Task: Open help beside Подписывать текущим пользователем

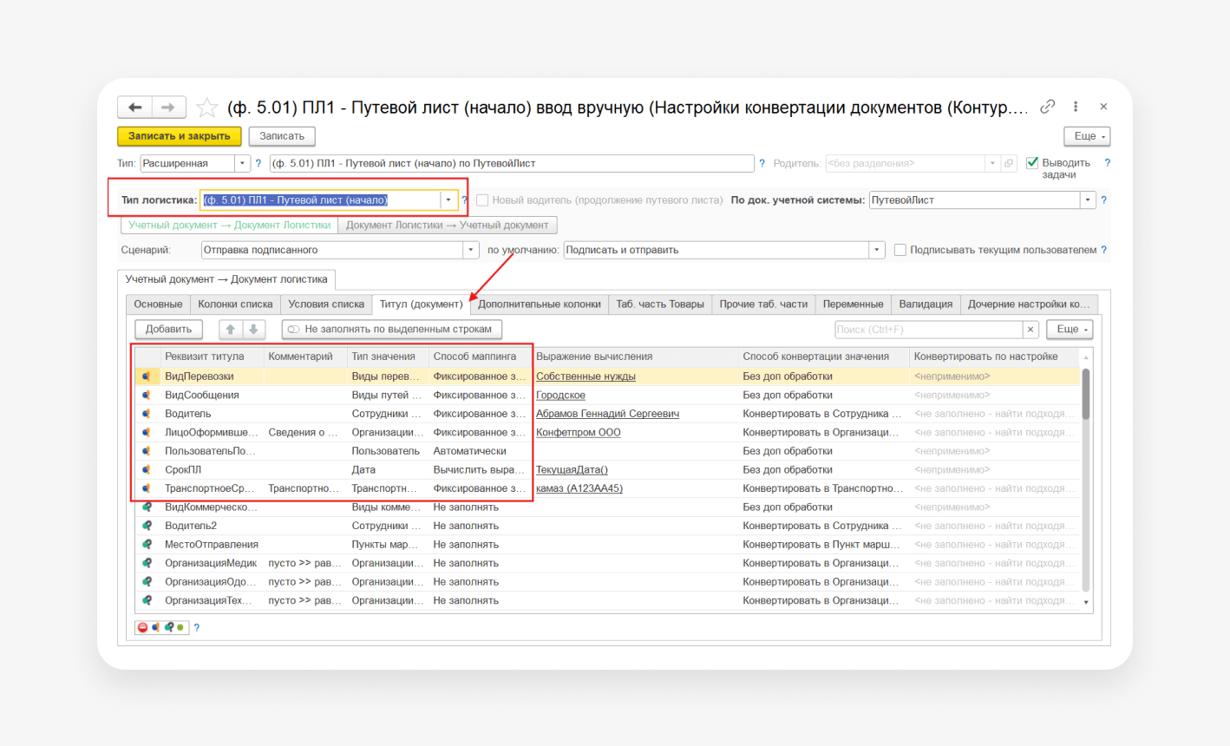Action: (1104, 250)
